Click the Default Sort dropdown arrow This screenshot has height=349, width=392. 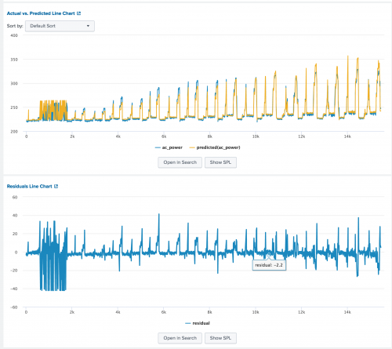click(x=88, y=26)
